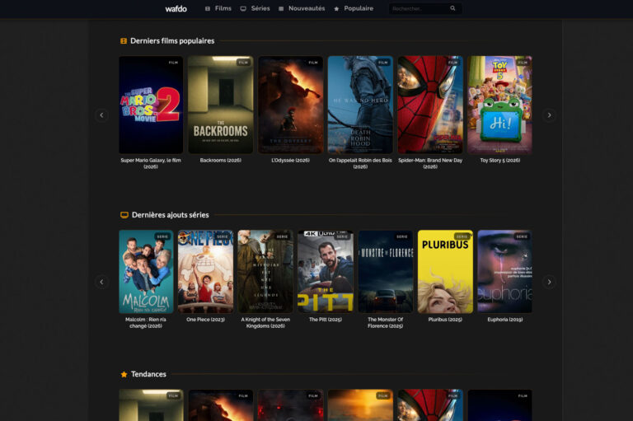
Task: Open the Spider-Man poster in popular films
Action: 430,105
